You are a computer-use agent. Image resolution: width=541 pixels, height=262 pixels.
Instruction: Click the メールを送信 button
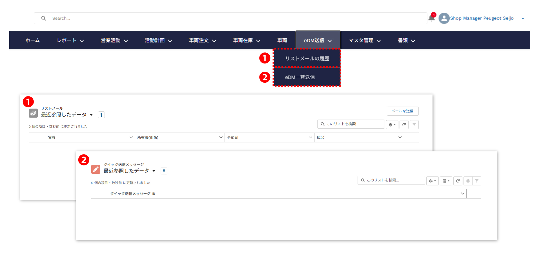pos(402,111)
